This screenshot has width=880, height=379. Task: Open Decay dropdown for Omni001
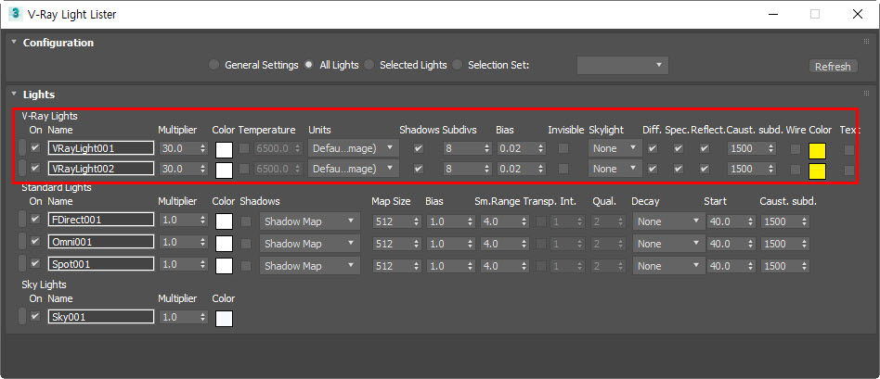coord(667,244)
